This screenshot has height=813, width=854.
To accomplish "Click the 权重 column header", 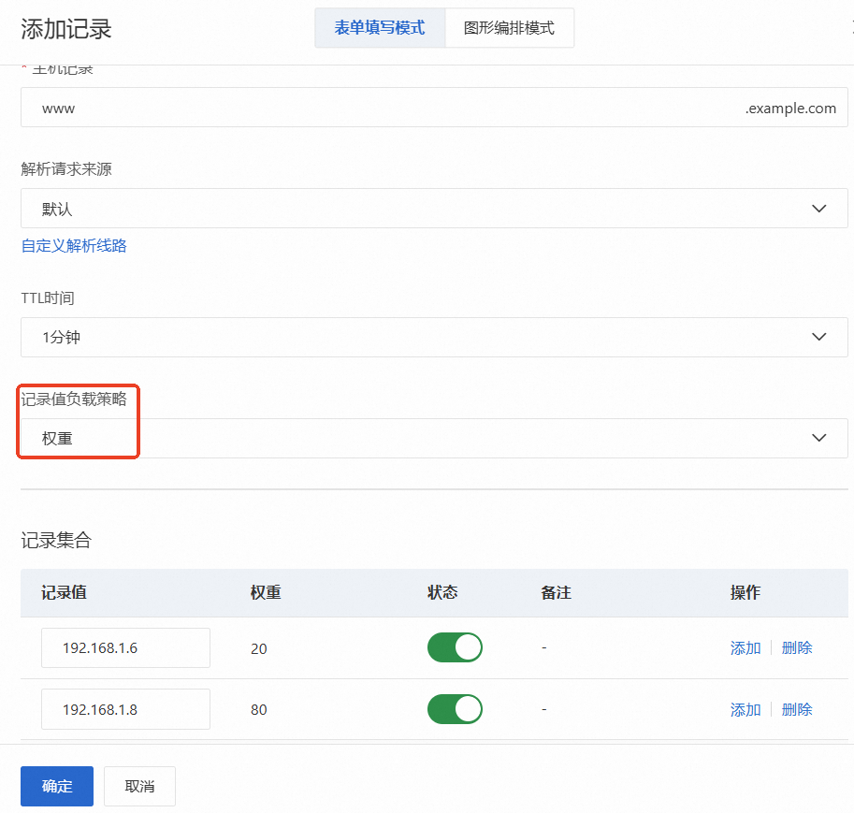I will pos(266,592).
